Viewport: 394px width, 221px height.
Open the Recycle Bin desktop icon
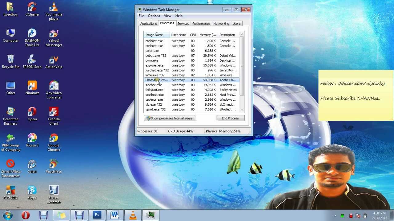(x=10, y=61)
